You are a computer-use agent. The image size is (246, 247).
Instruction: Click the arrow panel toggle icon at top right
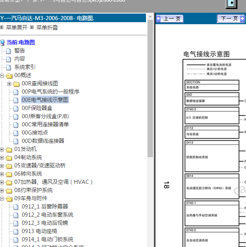tap(231, 3)
